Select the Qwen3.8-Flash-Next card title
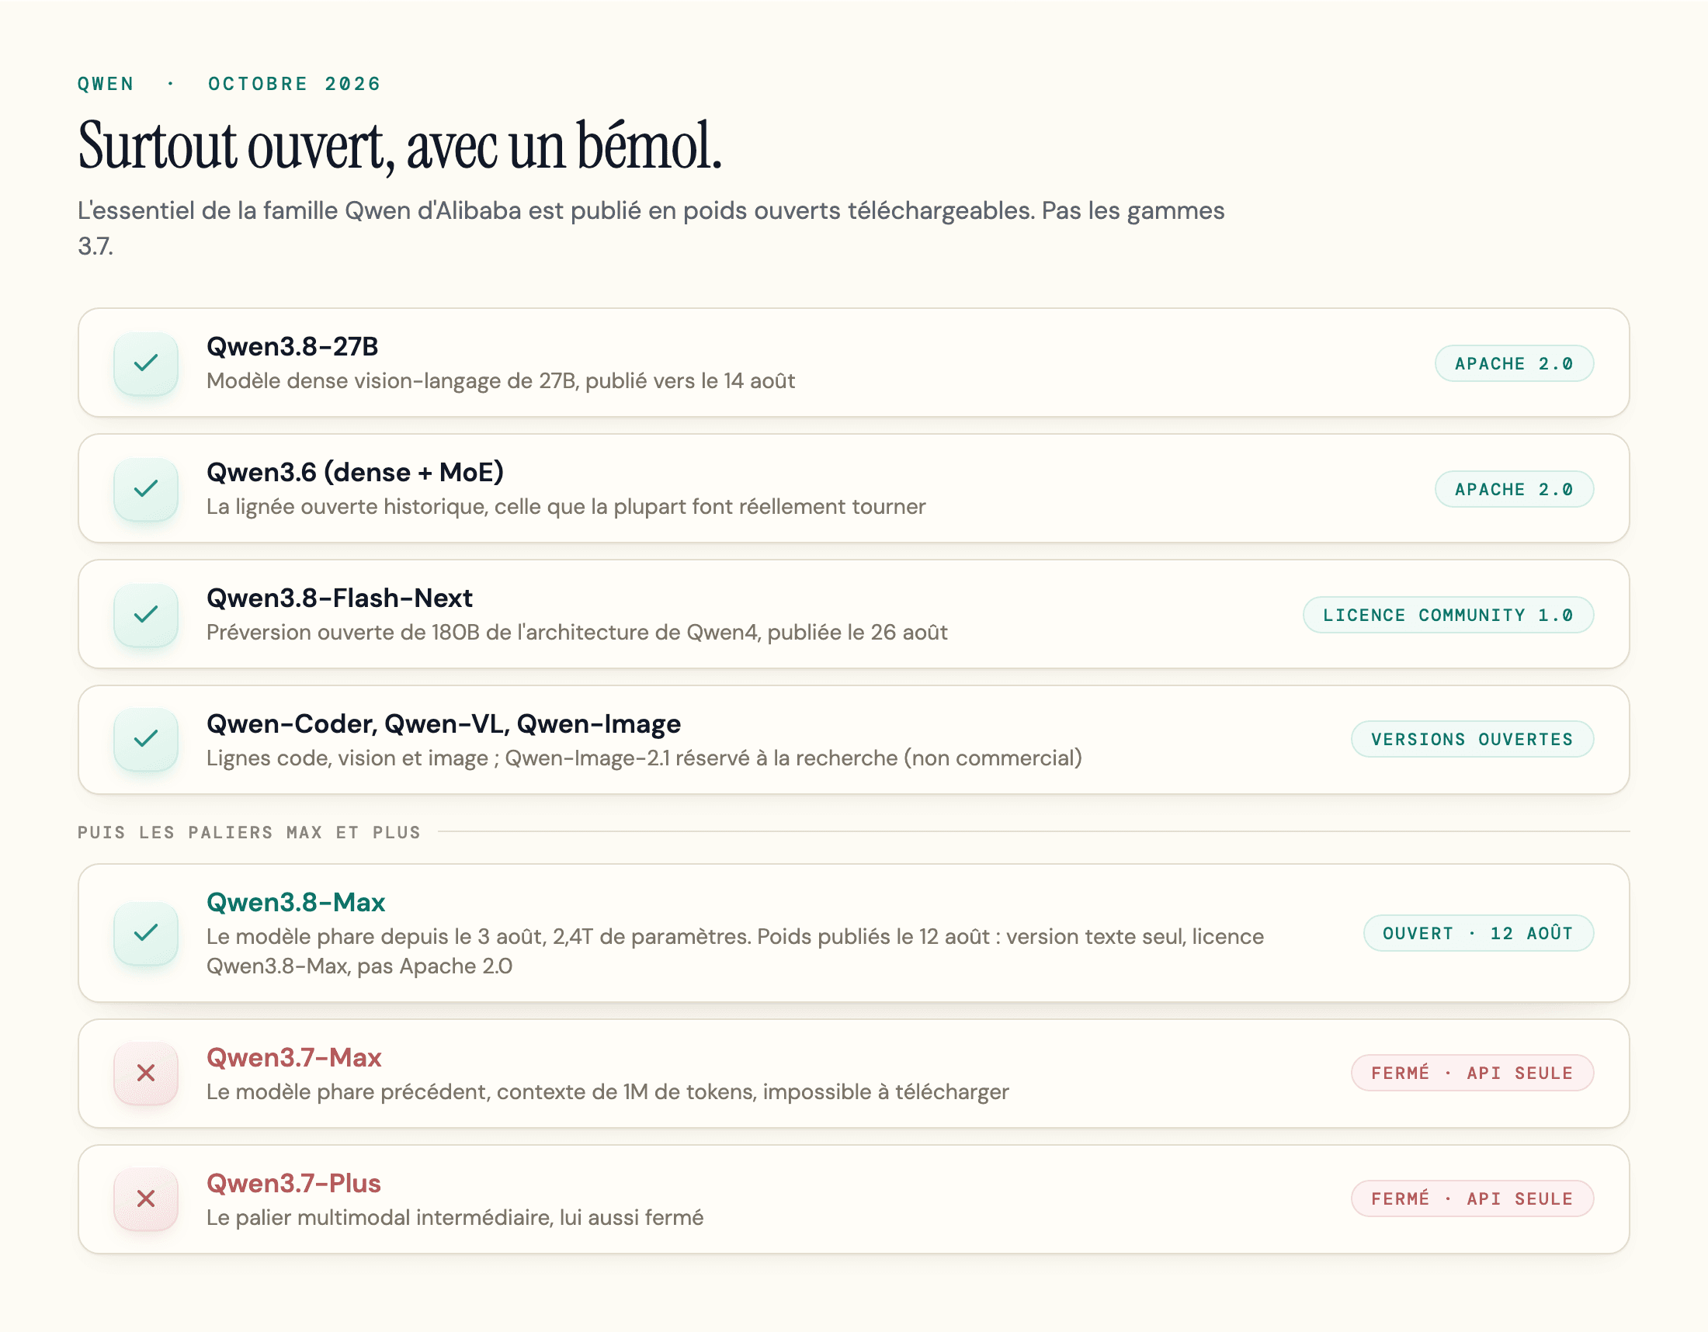Screen dimensions: 1708x1332 (x=339, y=598)
